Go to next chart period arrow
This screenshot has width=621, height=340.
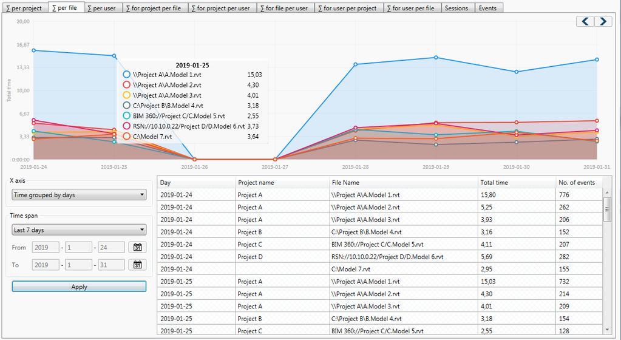click(x=603, y=21)
